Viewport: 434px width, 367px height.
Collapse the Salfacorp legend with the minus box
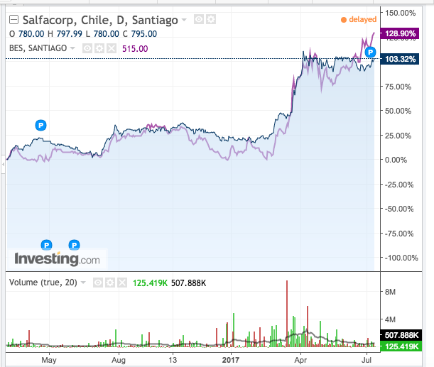click(x=13, y=20)
